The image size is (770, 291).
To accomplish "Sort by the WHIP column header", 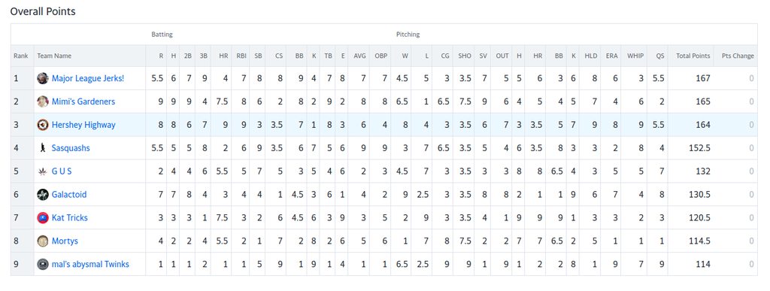I will 635,56.
